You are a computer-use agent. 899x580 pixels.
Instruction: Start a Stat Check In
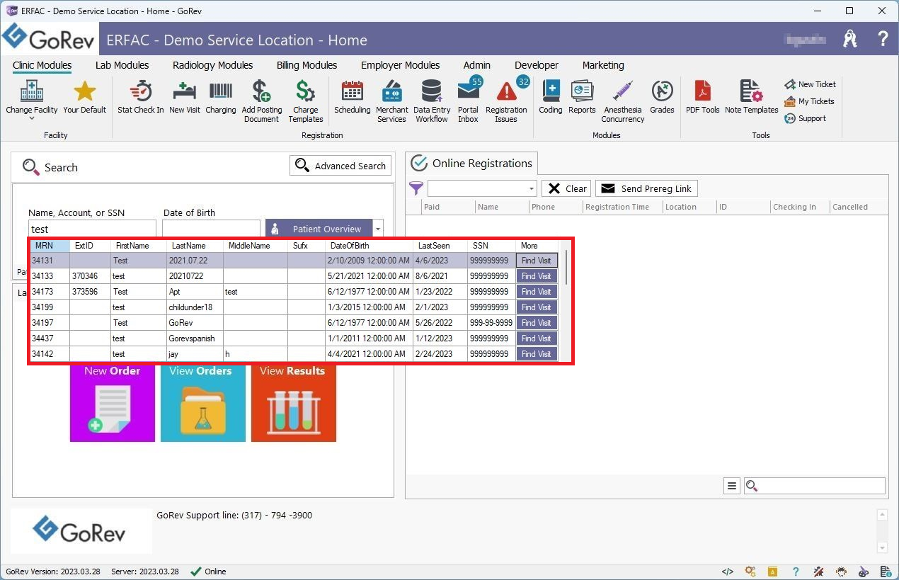pos(140,97)
